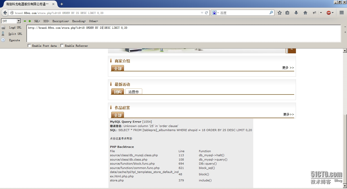The image size is (347, 189).
Task: Click the site identity globe icon
Action: coord(12,13)
